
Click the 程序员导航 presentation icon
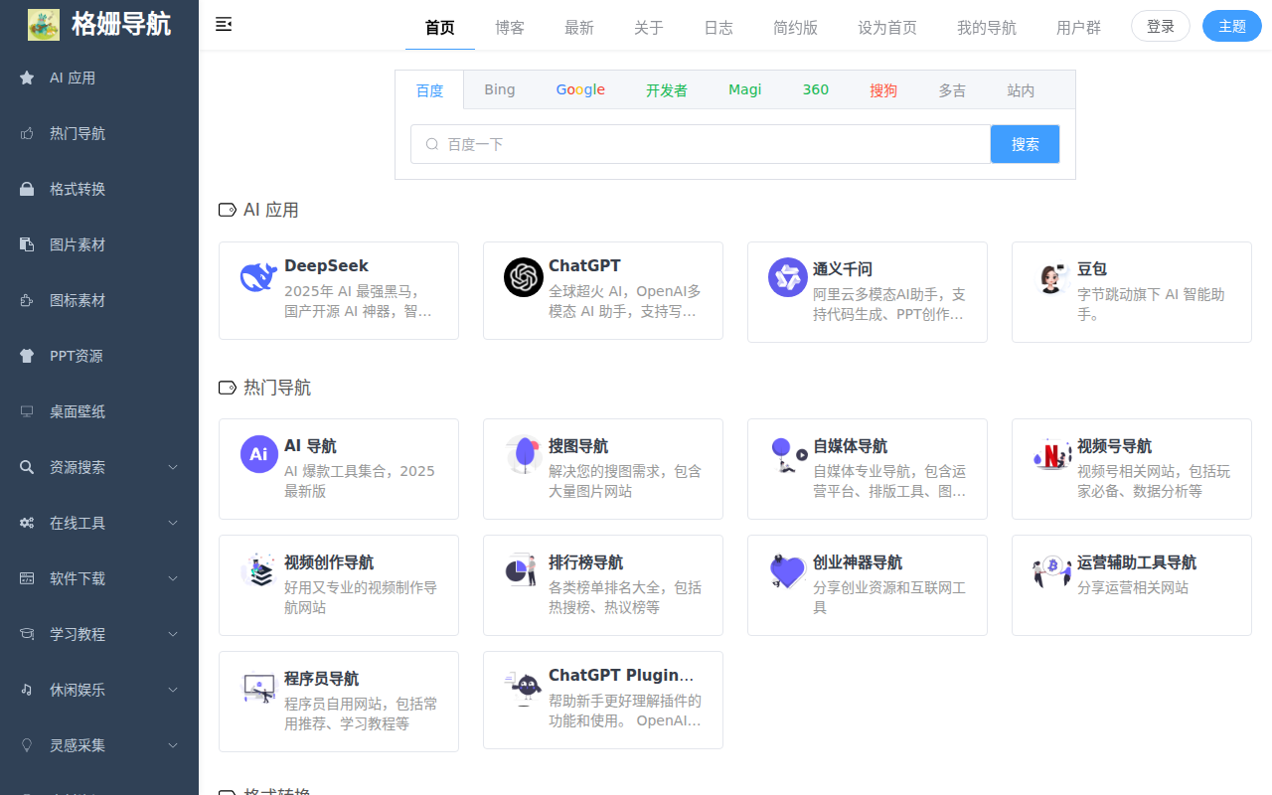click(259, 688)
